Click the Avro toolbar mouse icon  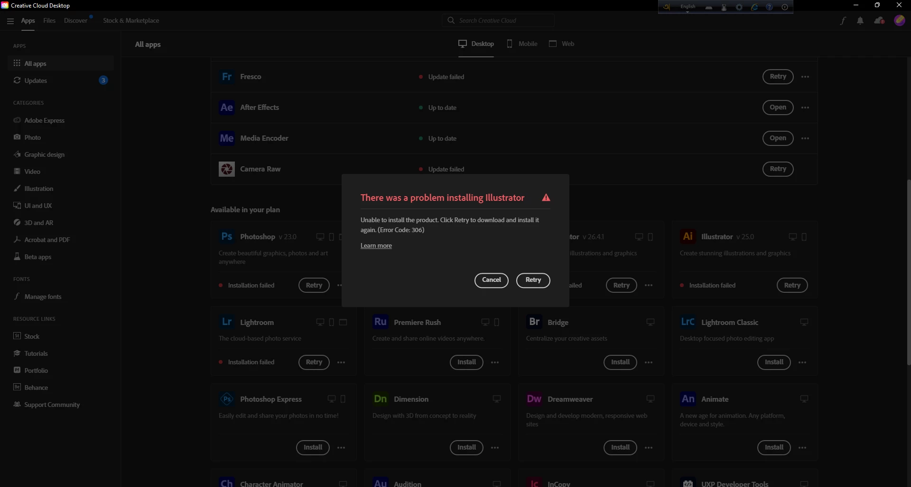click(724, 7)
